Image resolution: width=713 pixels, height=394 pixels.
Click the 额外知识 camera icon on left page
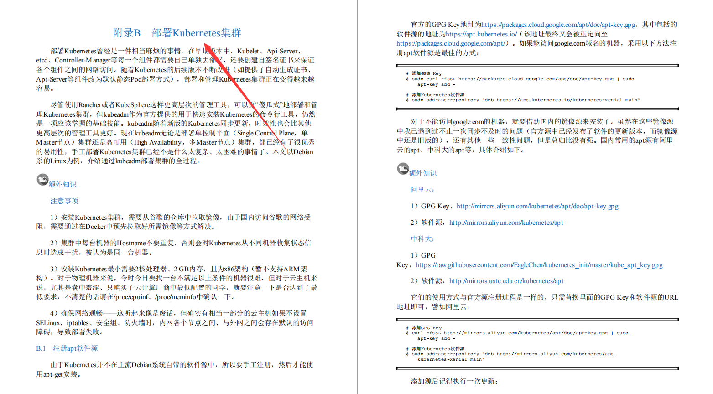coord(42,180)
